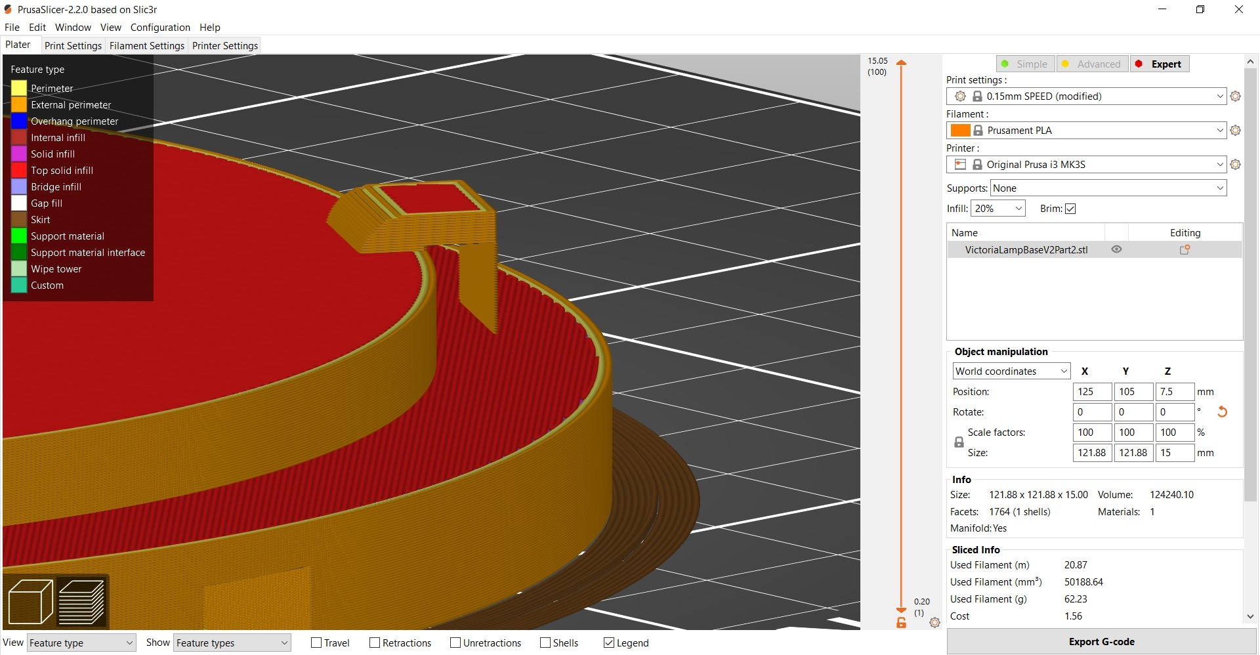
Task: Open the Show Feature types dropdown
Action: (232, 643)
